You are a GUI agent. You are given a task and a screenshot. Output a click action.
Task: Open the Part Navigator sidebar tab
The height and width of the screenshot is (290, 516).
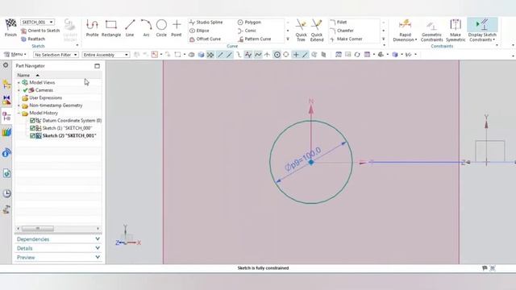[6, 116]
